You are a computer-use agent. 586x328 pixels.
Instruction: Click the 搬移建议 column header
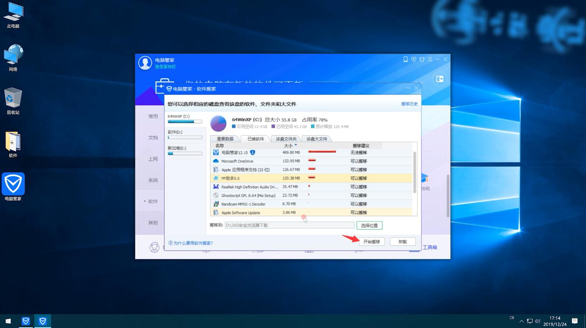pyautogui.click(x=361, y=146)
